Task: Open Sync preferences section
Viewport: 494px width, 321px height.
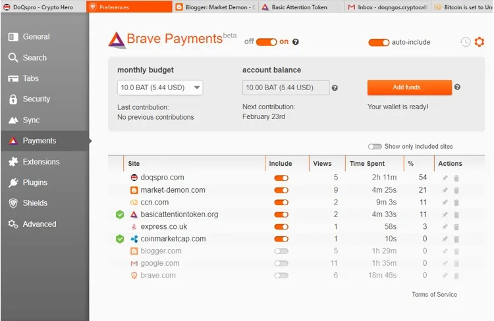Action: click(x=45, y=120)
